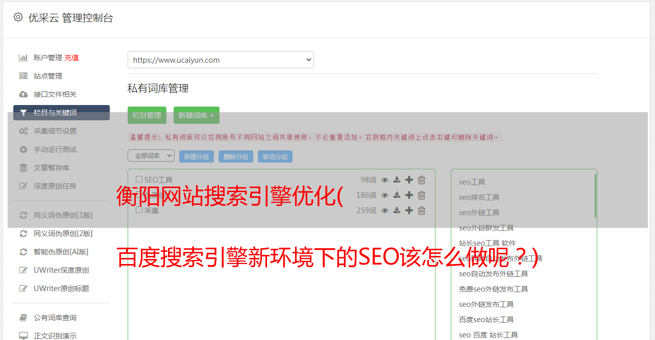This screenshot has width=655, height=340.
Task: Download the library with 186词
Action: tap(397, 195)
